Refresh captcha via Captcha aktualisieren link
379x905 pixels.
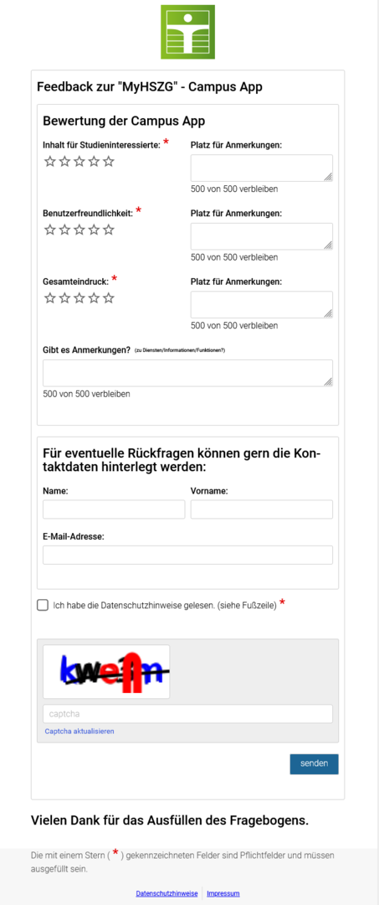(x=79, y=731)
